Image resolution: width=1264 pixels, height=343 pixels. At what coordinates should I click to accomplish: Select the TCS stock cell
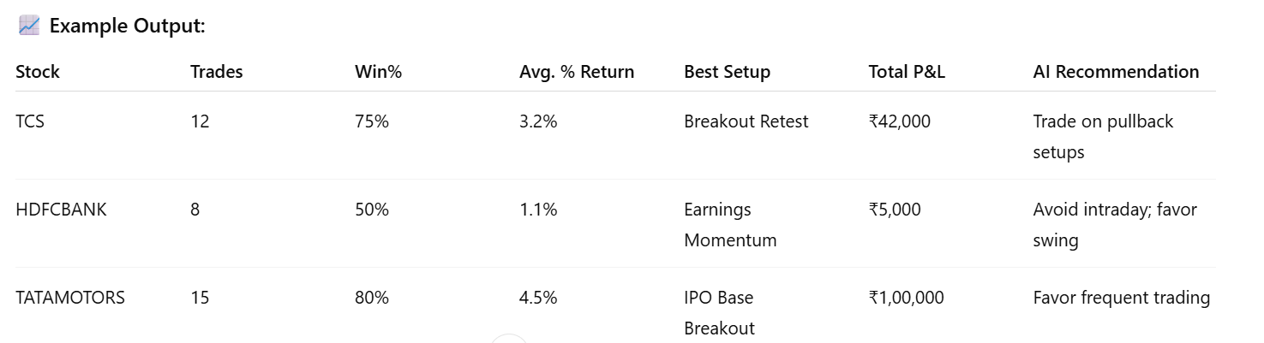tap(30, 121)
